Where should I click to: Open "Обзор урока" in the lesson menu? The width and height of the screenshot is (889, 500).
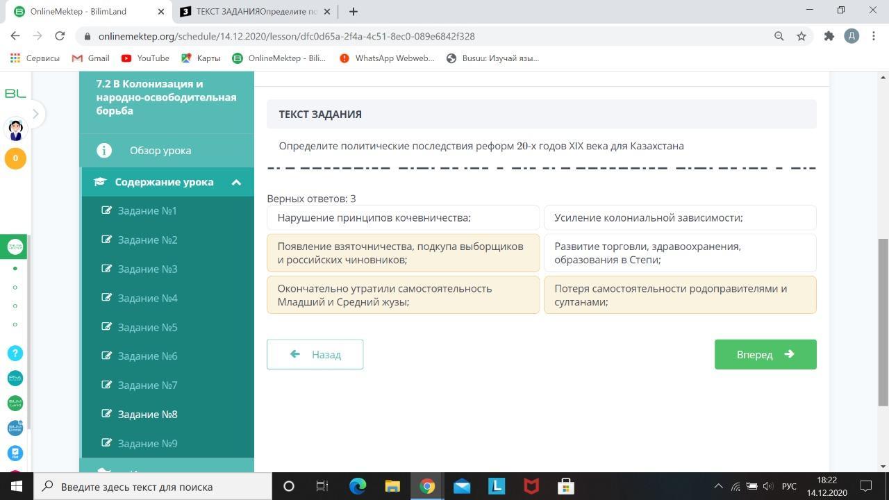160,151
